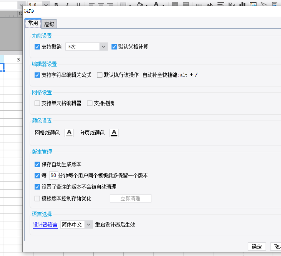Click the 功能设置 section heading
The image size is (281, 256).
click(x=42, y=36)
